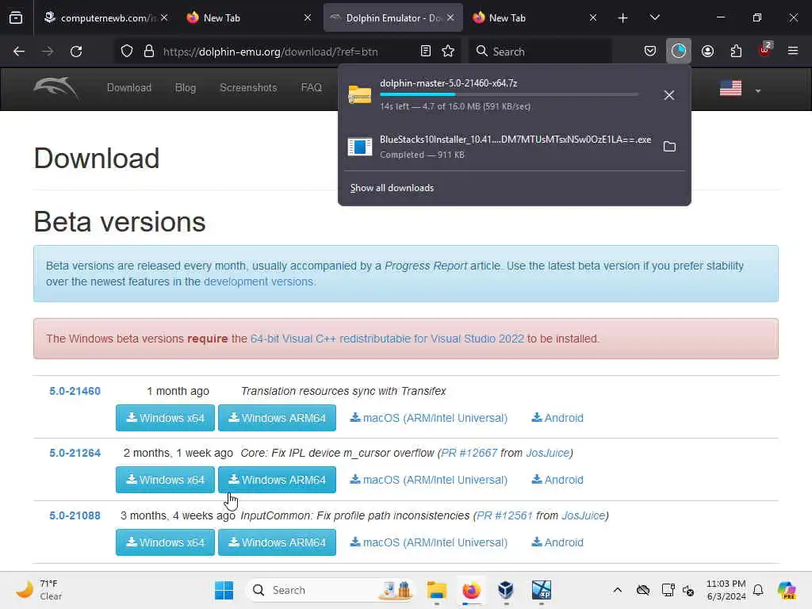This screenshot has height=609, width=812.
Task: Open the US flag language selector
Action: pos(730,89)
